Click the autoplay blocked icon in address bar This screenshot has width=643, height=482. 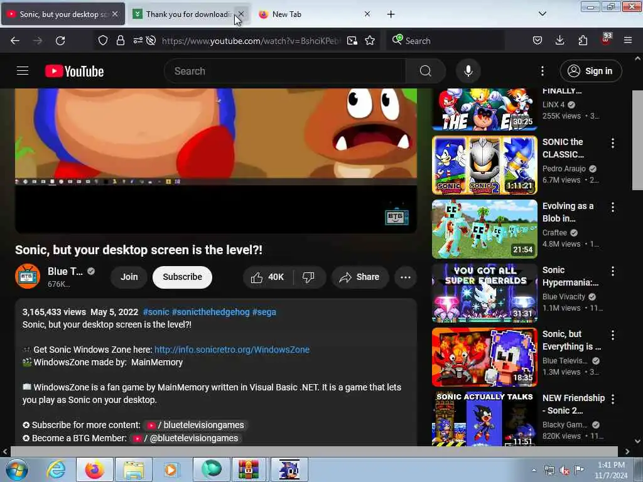(x=151, y=41)
